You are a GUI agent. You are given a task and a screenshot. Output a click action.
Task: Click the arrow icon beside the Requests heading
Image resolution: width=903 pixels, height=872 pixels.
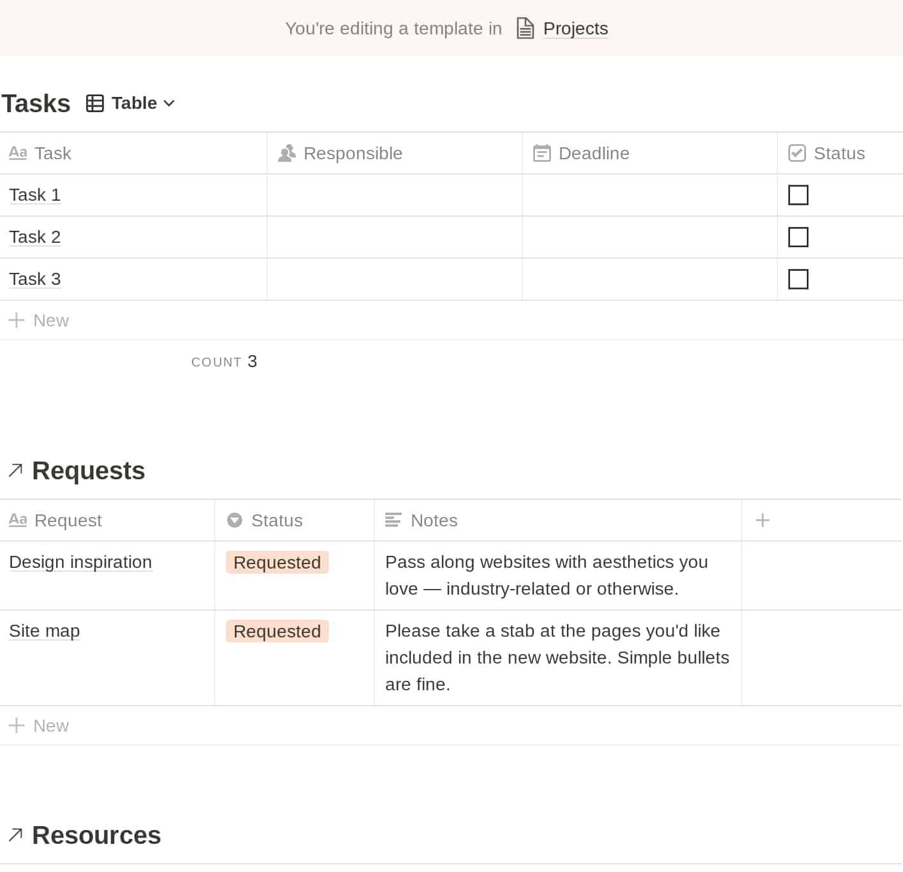(x=15, y=470)
